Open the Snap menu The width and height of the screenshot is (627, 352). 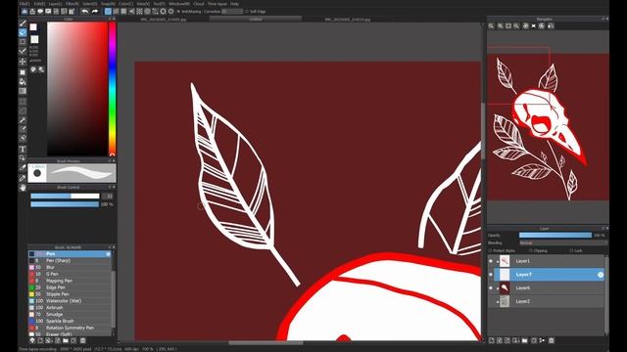click(107, 4)
